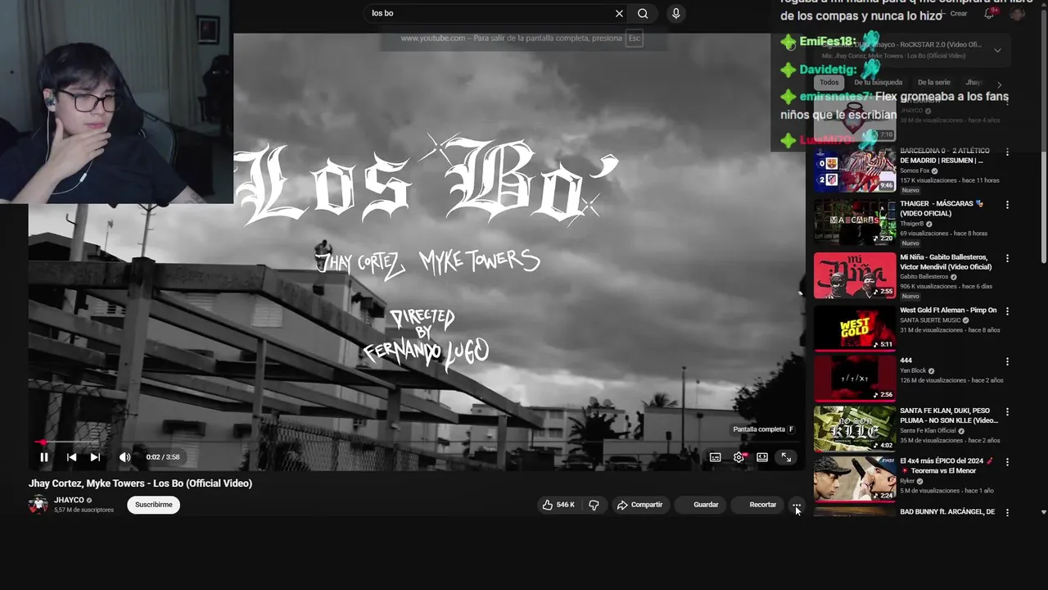Screen dimensions: 1048x590
Task: Select the Todos filter chip
Action: coord(829,82)
